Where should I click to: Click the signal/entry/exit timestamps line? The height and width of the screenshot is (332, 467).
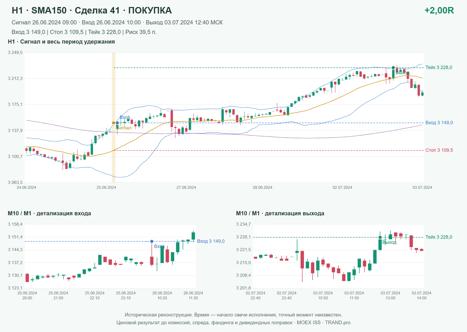tap(117, 23)
